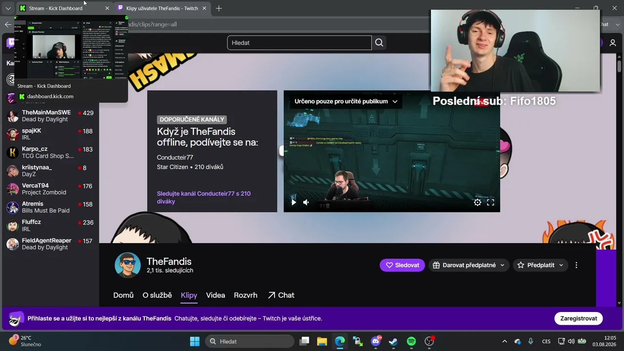Follow TheFandis with the Sledovat button
This screenshot has width=624, height=351.
402,265
